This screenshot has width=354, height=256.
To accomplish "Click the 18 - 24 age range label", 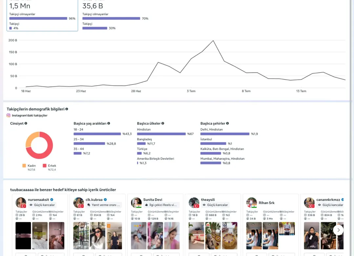I will tap(78, 129).
